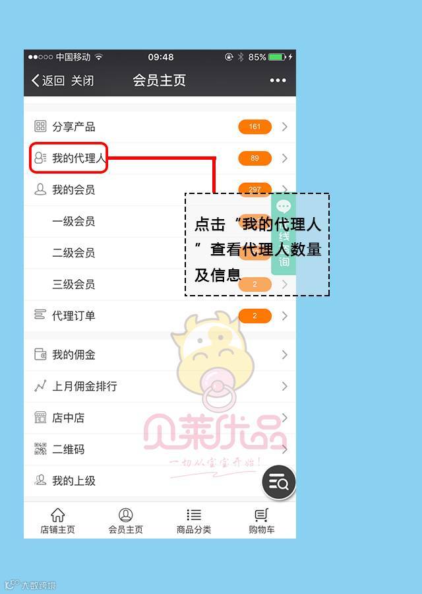
Task: Tap the floating search list button
Action: [x=278, y=482]
